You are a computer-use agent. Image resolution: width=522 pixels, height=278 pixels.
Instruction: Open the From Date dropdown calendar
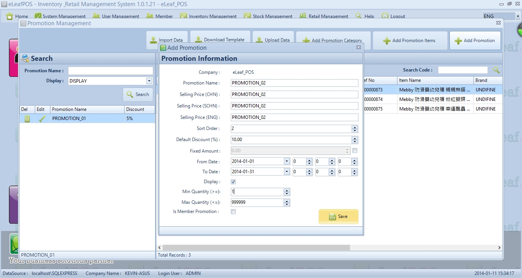pos(287,162)
